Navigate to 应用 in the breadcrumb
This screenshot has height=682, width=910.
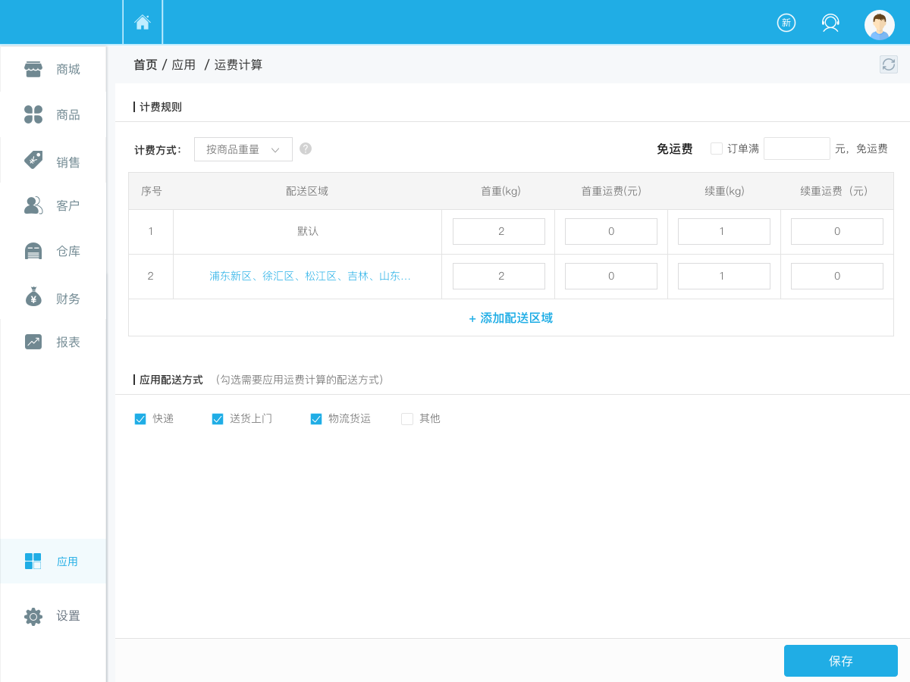click(184, 64)
